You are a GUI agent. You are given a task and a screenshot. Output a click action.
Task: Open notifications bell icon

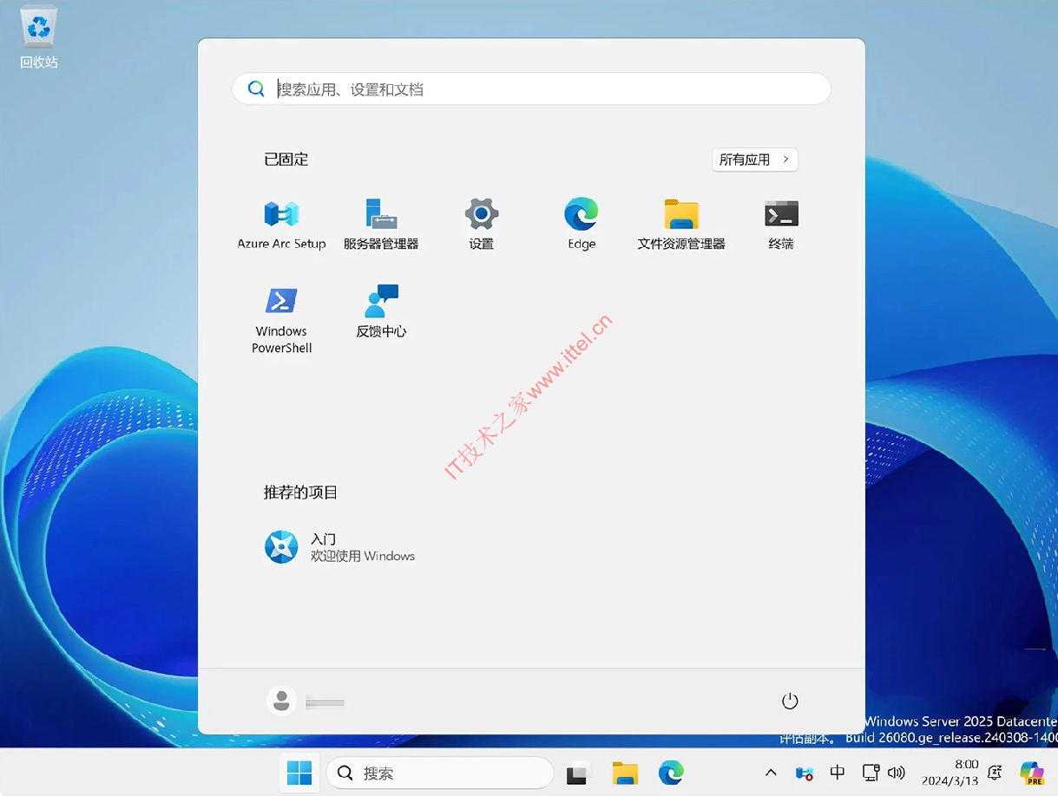(x=996, y=773)
